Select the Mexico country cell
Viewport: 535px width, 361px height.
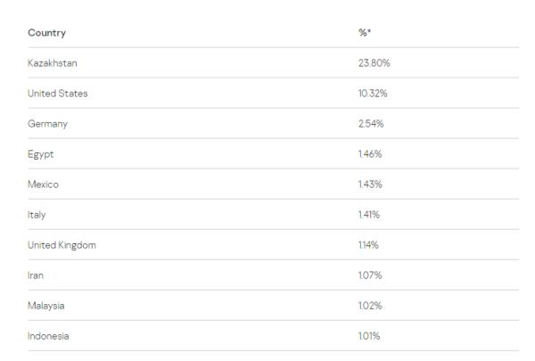[44, 185]
